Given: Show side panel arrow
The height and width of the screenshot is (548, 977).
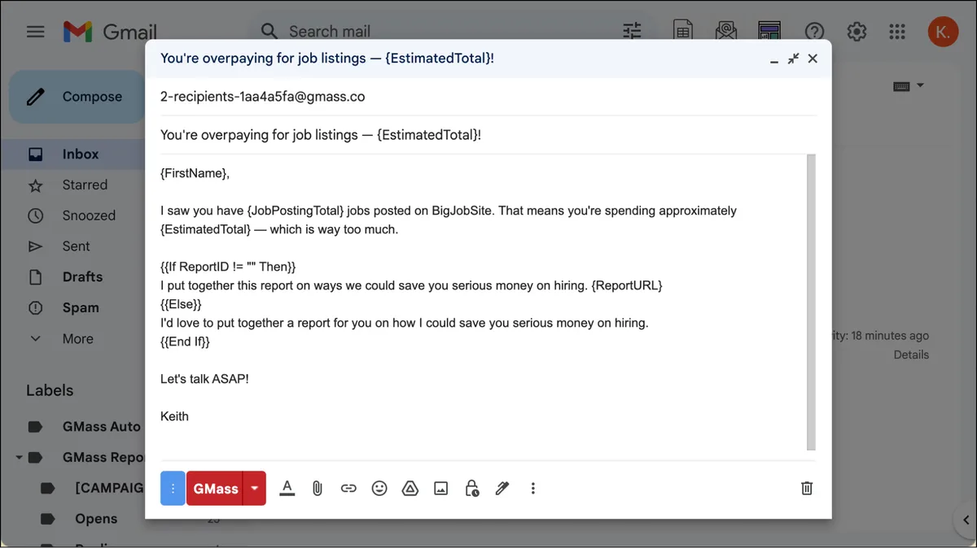Looking at the screenshot, I should click(965, 520).
